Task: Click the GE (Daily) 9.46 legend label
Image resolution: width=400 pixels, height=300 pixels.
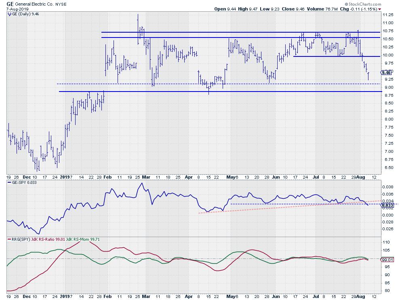Action: pyautogui.click(x=25, y=14)
